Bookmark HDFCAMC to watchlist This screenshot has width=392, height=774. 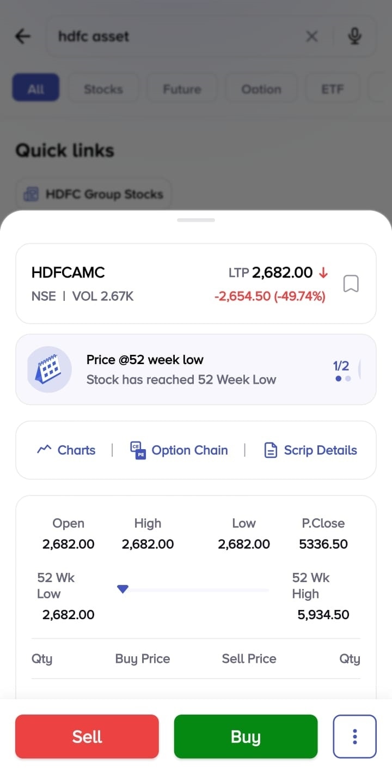click(351, 284)
